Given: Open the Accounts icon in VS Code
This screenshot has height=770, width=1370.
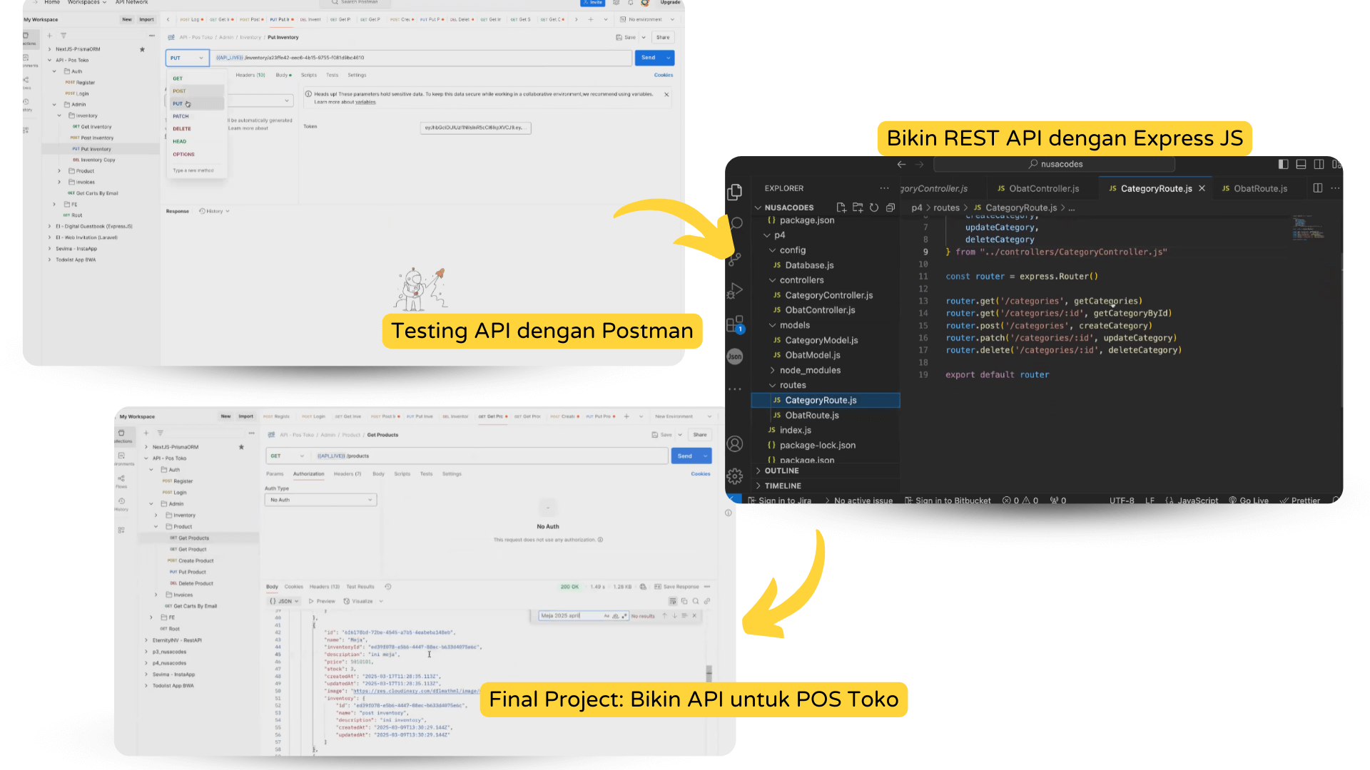Looking at the screenshot, I should point(734,443).
